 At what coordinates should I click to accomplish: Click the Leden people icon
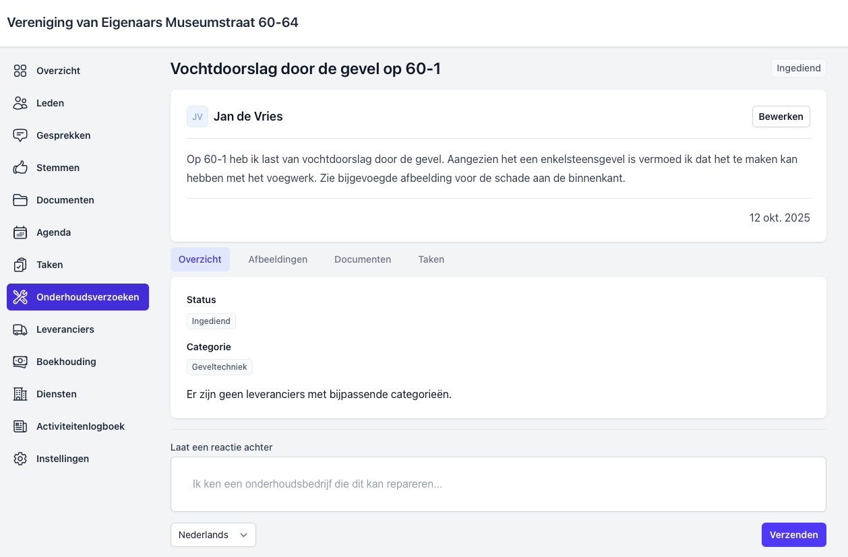click(20, 103)
